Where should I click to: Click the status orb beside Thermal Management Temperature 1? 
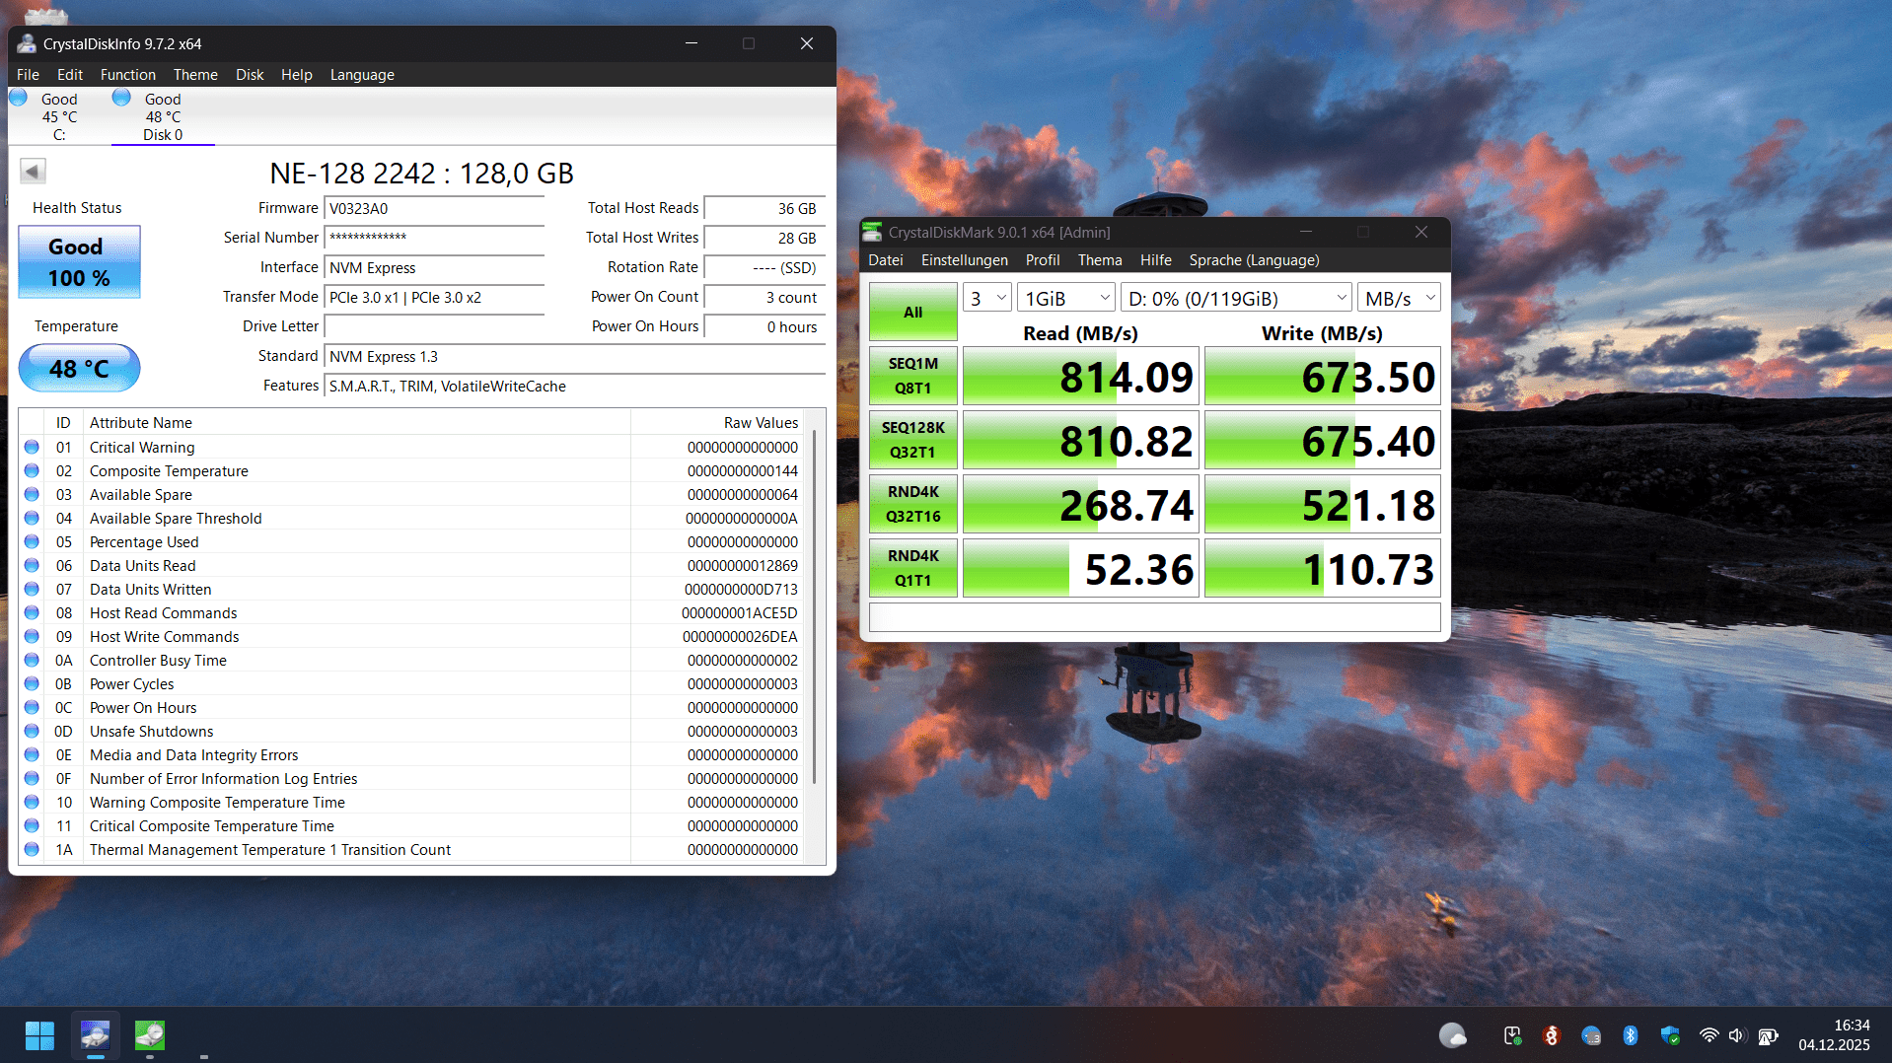[32, 850]
